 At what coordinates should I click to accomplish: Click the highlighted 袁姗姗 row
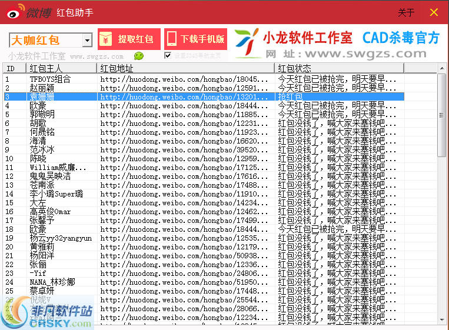coord(204,96)
